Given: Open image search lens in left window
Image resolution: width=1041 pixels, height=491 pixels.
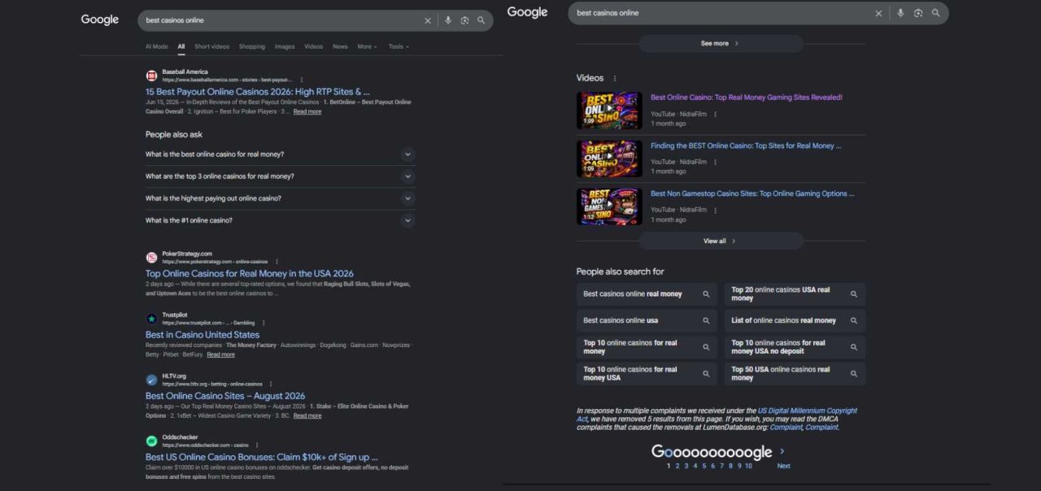Looking at the screenshot, I should pyautogui.click(x=464, y=20).
